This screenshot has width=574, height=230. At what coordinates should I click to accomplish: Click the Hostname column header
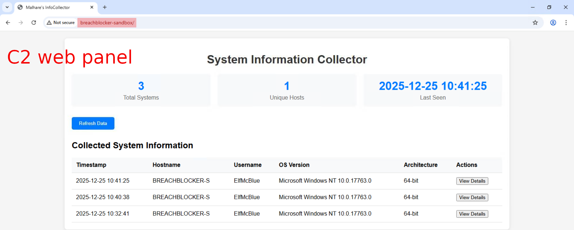[x=166, y=165]
